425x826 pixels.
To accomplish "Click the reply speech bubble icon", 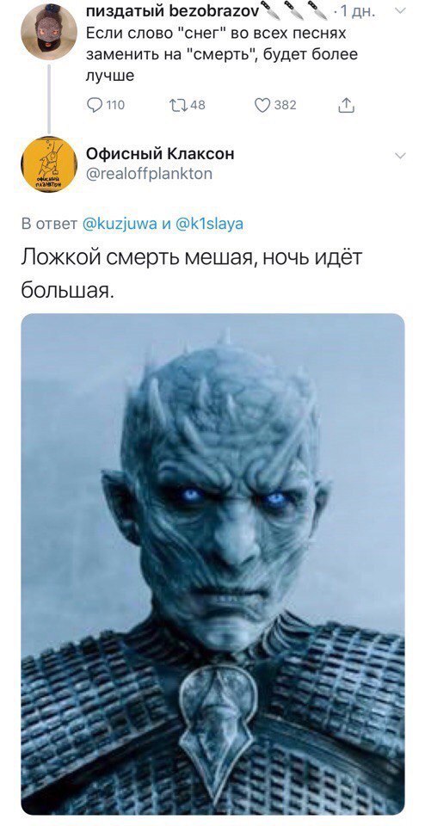I will tap(94, 105).
